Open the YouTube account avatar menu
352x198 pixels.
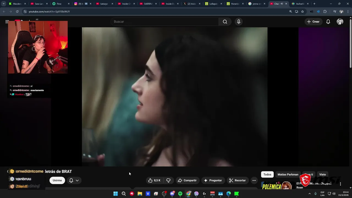point(340,22)
